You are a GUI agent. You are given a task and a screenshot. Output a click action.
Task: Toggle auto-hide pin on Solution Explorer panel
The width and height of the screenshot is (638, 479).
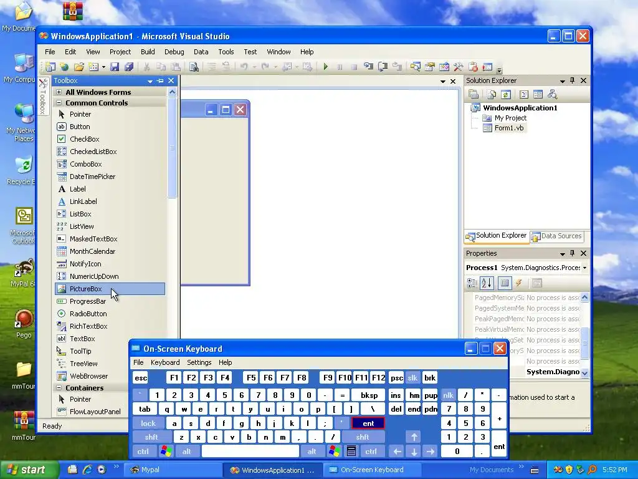coord(573,80)
